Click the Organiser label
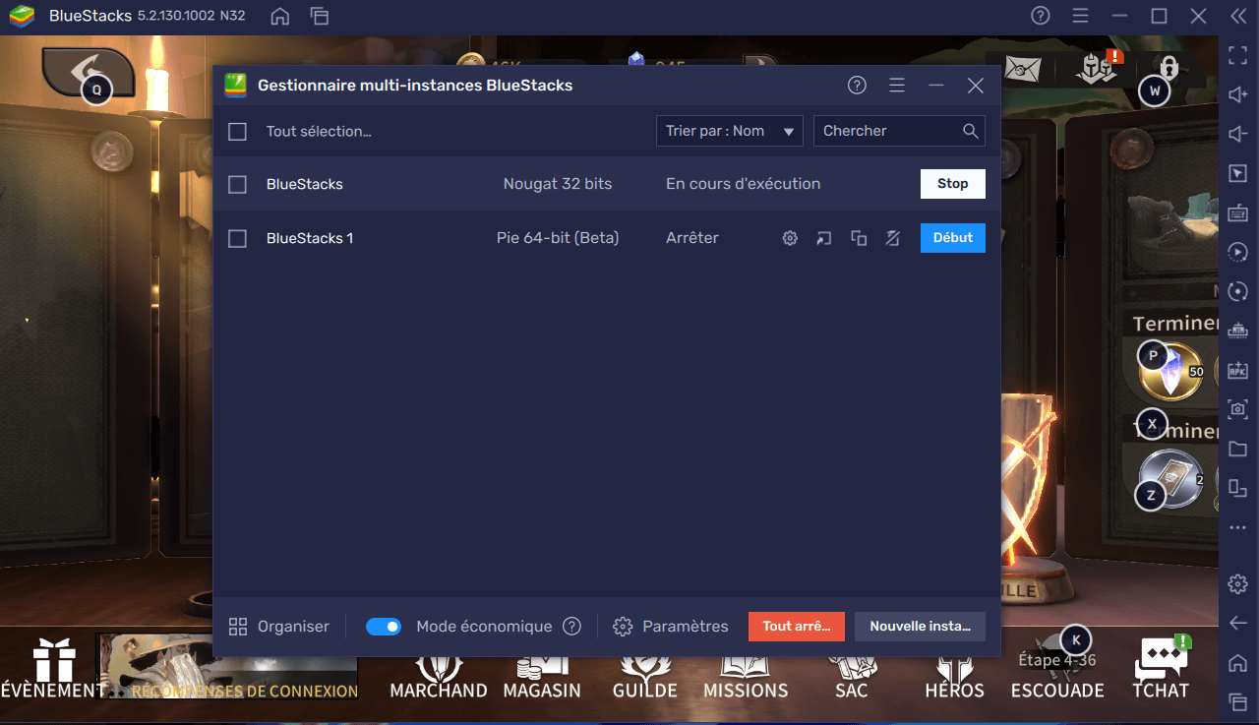Viewport: 1259px width, 725px height. (293, 627)
